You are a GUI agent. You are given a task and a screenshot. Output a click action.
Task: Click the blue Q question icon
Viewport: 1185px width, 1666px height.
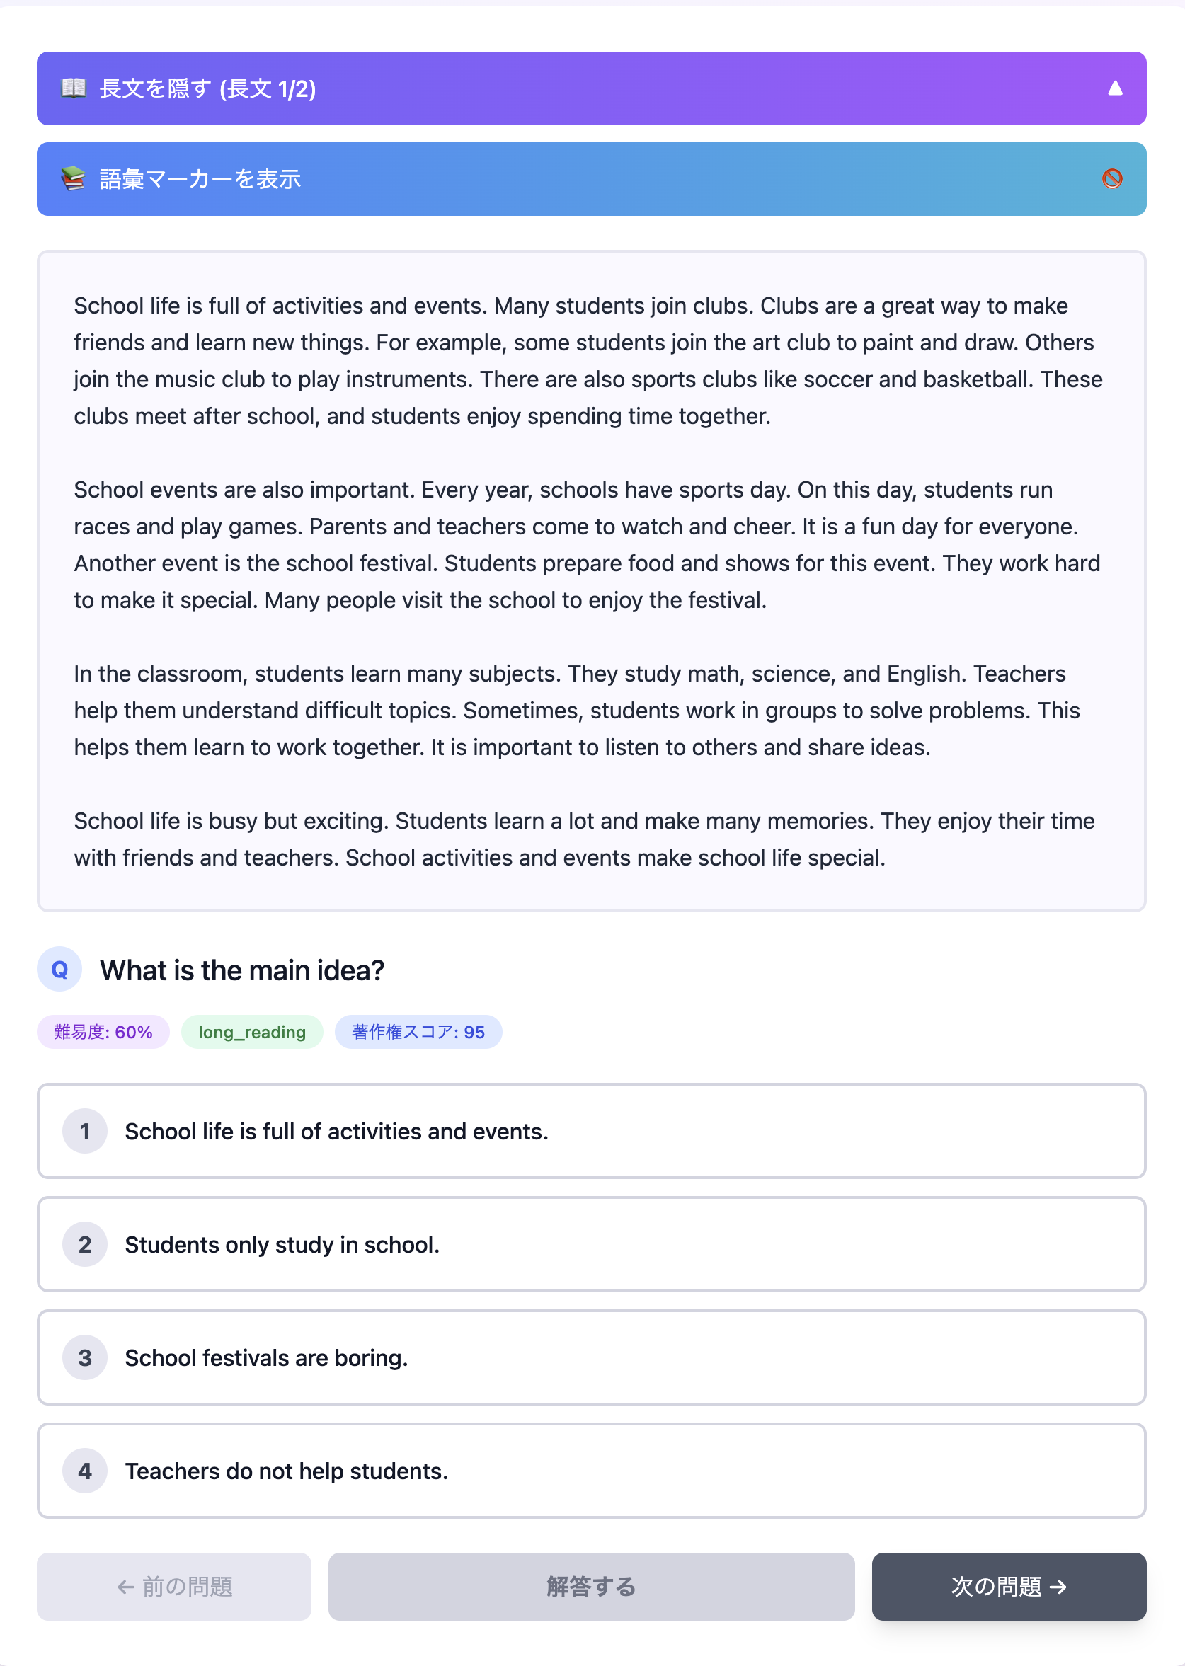[x=59, y=970]
